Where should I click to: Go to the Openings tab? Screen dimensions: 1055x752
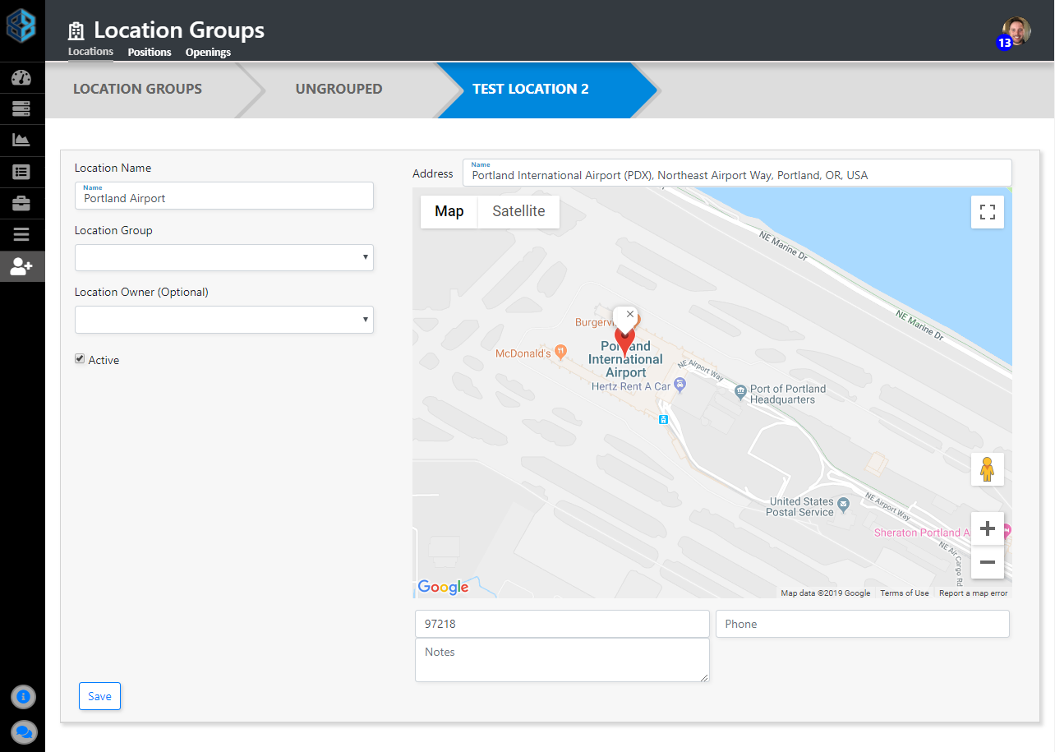coord(208,52)
